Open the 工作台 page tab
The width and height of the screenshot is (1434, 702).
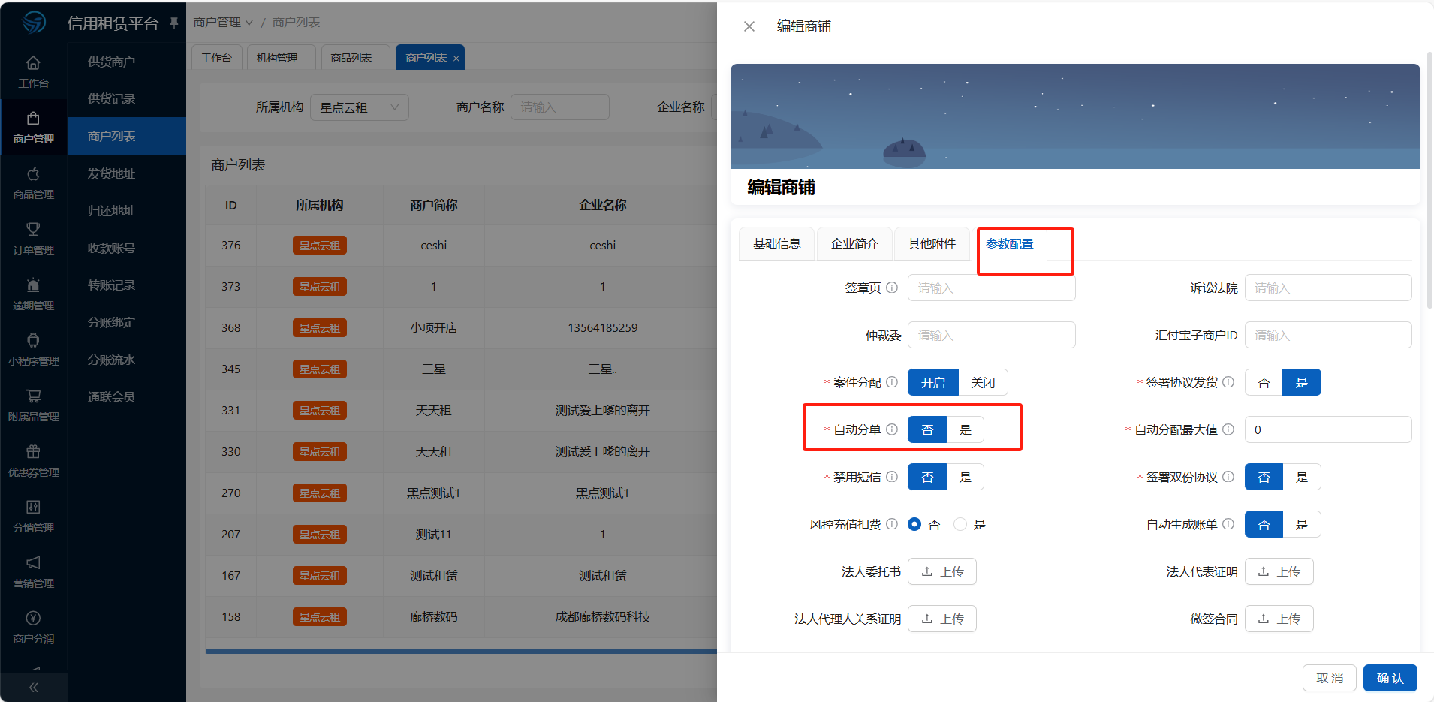click(216, 58)
